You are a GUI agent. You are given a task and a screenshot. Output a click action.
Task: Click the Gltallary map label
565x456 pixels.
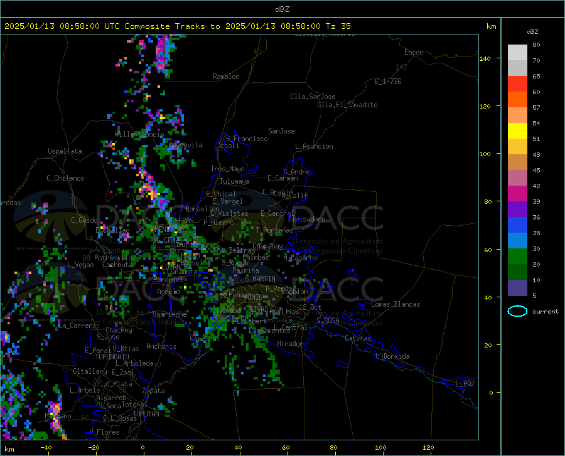point(90,371)
